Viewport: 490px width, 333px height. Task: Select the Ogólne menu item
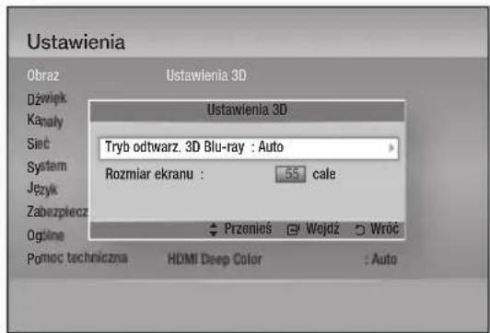pyautogui.click(x=46, y=235)
